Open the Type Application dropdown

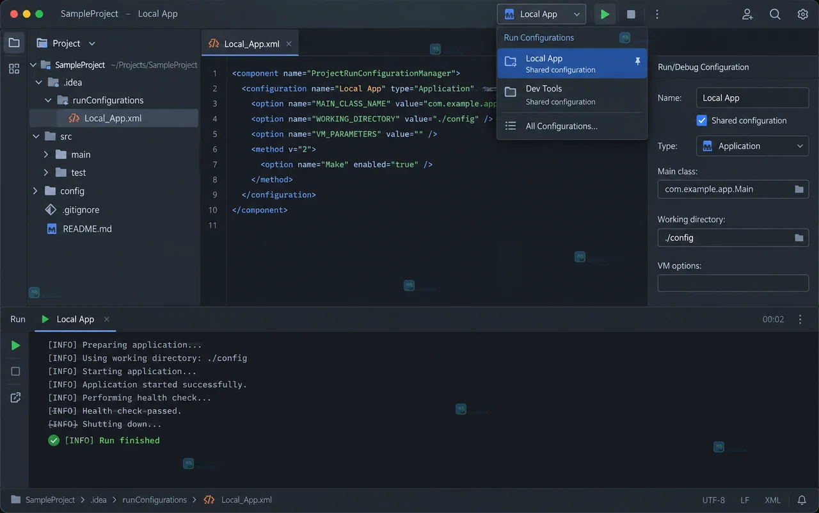[x=752, y=146]
